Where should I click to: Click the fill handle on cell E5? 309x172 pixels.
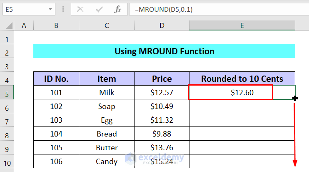click(x=295, y=99)
